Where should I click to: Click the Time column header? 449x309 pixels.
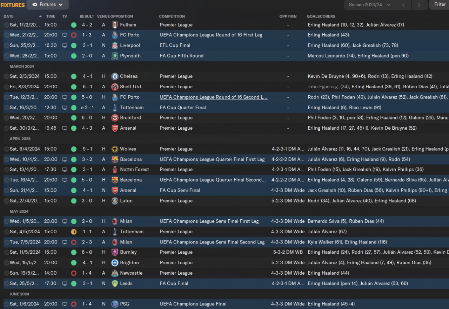[x=51, y=16]
